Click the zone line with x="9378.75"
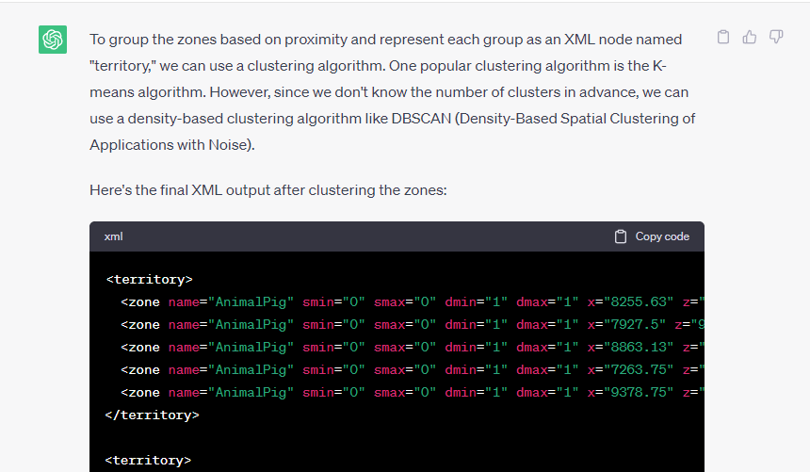810x472 pixels. click(413, 392)
